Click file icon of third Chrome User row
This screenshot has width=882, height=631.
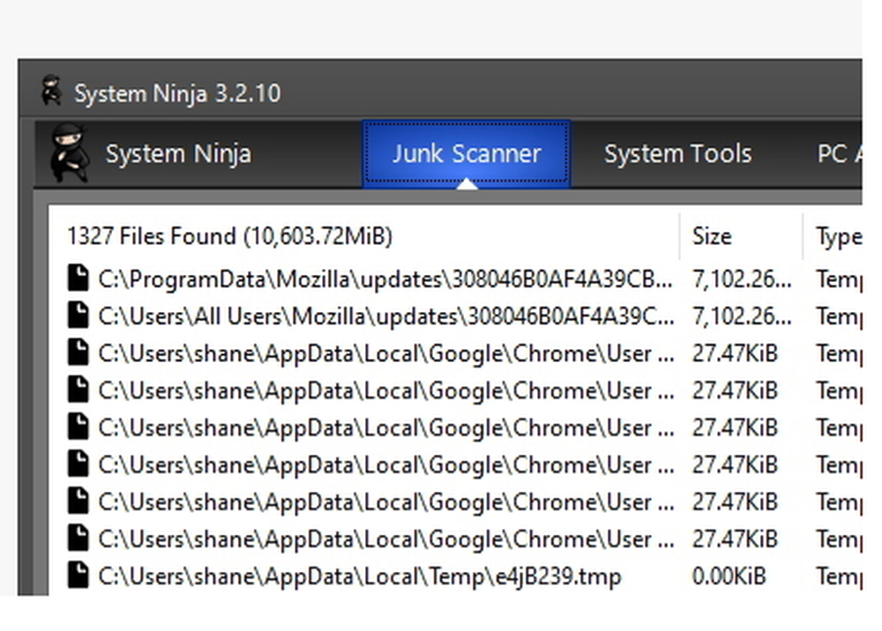pyautogui.click(x=78, y=427)
